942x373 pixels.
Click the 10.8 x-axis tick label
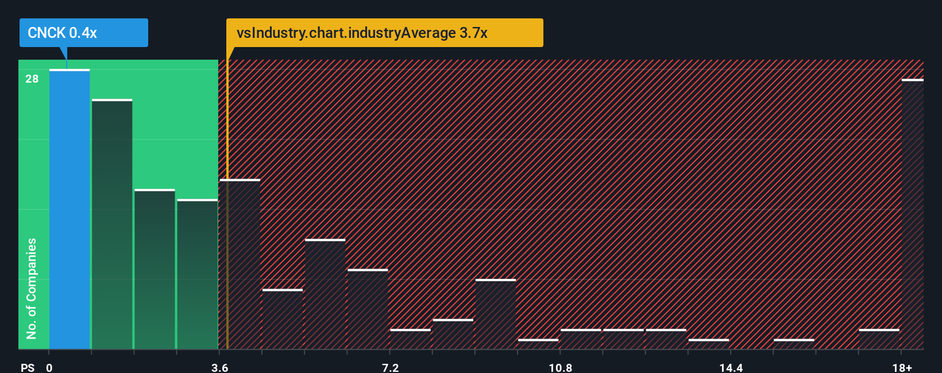(x=560, y=367)
